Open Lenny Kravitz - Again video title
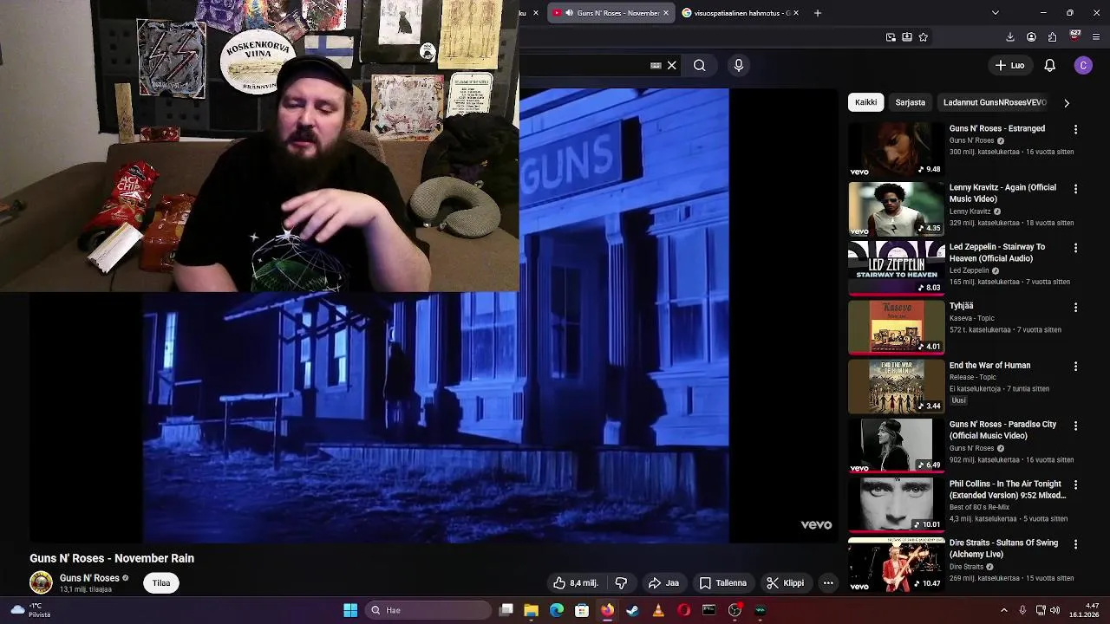1110x624 pixels. coord(1002,192)
